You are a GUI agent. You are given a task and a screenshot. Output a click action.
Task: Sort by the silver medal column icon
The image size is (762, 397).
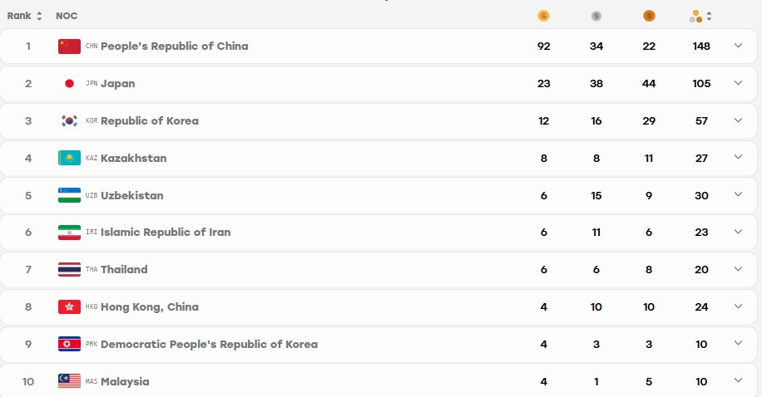pos(596,16)
